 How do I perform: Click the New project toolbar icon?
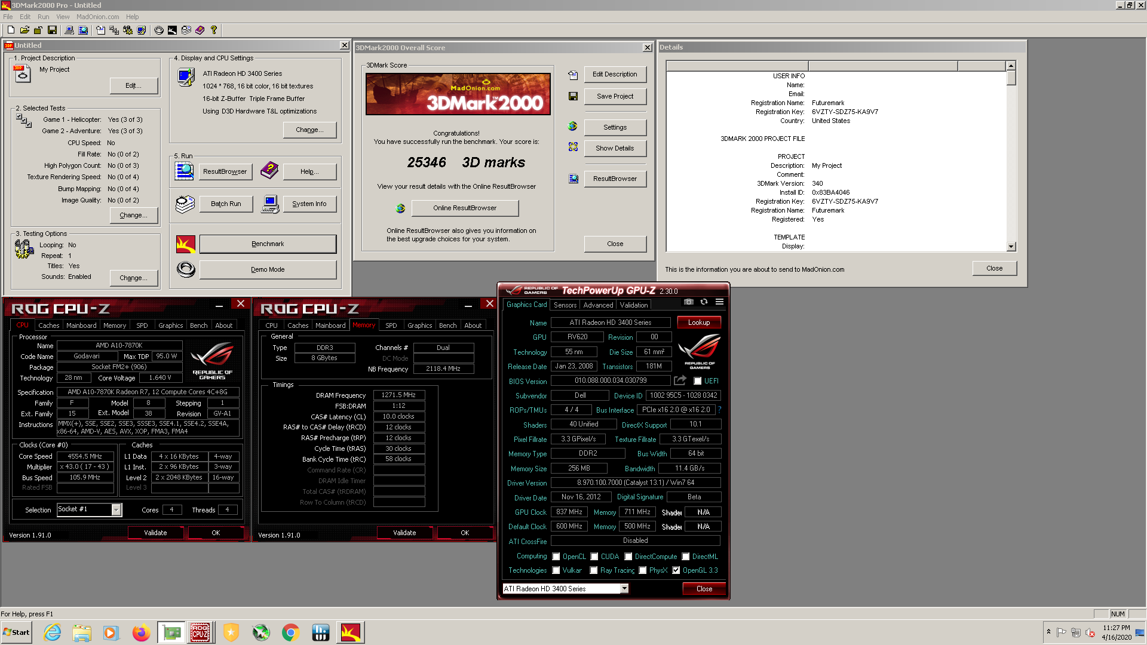pos(10,30)
